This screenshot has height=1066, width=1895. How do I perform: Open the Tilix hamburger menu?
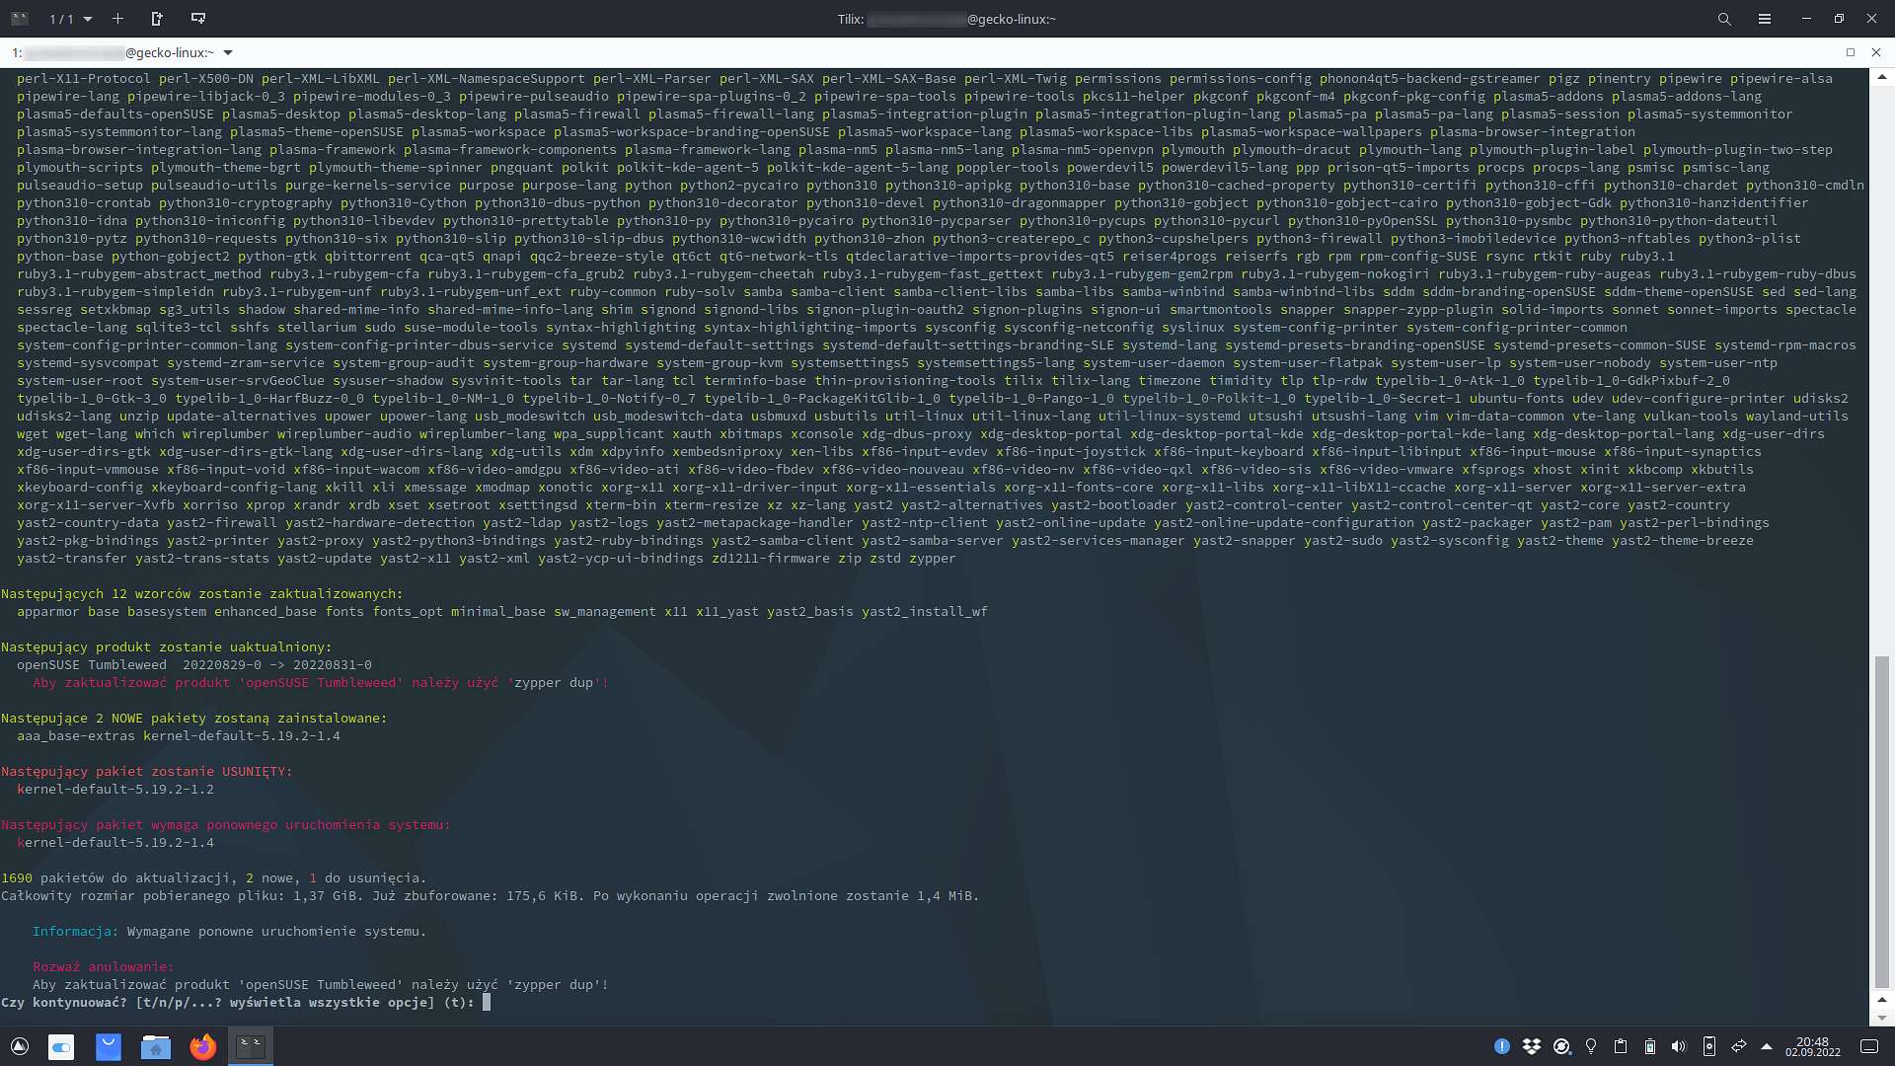pos(1765,19)
